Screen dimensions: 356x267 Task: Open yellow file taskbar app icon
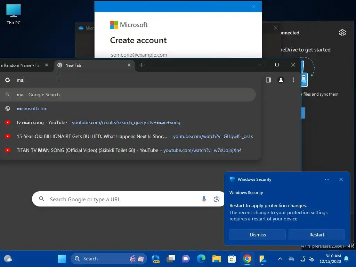[262, 259]
